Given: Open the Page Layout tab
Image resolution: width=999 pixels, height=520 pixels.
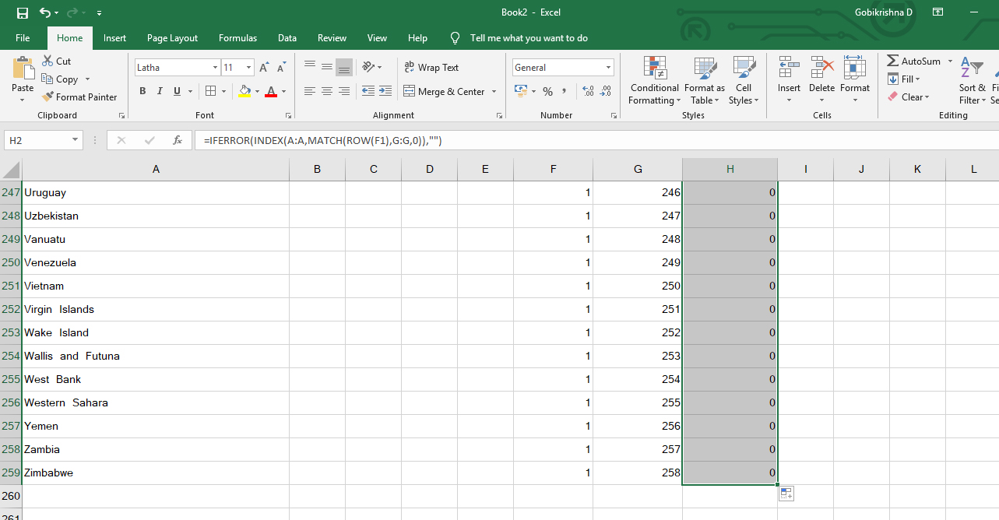Looking at the screenshot, I should pyautogui.click(x=172, y=38).
